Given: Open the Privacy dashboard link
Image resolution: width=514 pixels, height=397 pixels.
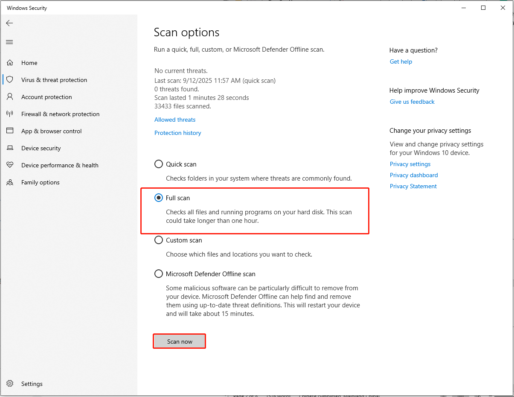Looking at the screenshot, I should (x=413, y=175).
